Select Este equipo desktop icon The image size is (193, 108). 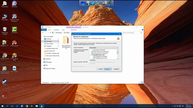pyautogui.click(x=5, y=17)
